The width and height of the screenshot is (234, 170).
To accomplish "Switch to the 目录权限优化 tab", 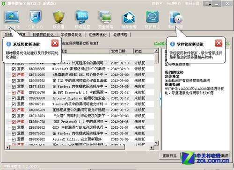I will 43,35.
